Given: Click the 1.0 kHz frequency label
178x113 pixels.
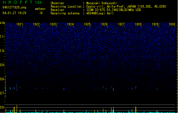Looking at the screenshot, I should [x=3, y=51].
